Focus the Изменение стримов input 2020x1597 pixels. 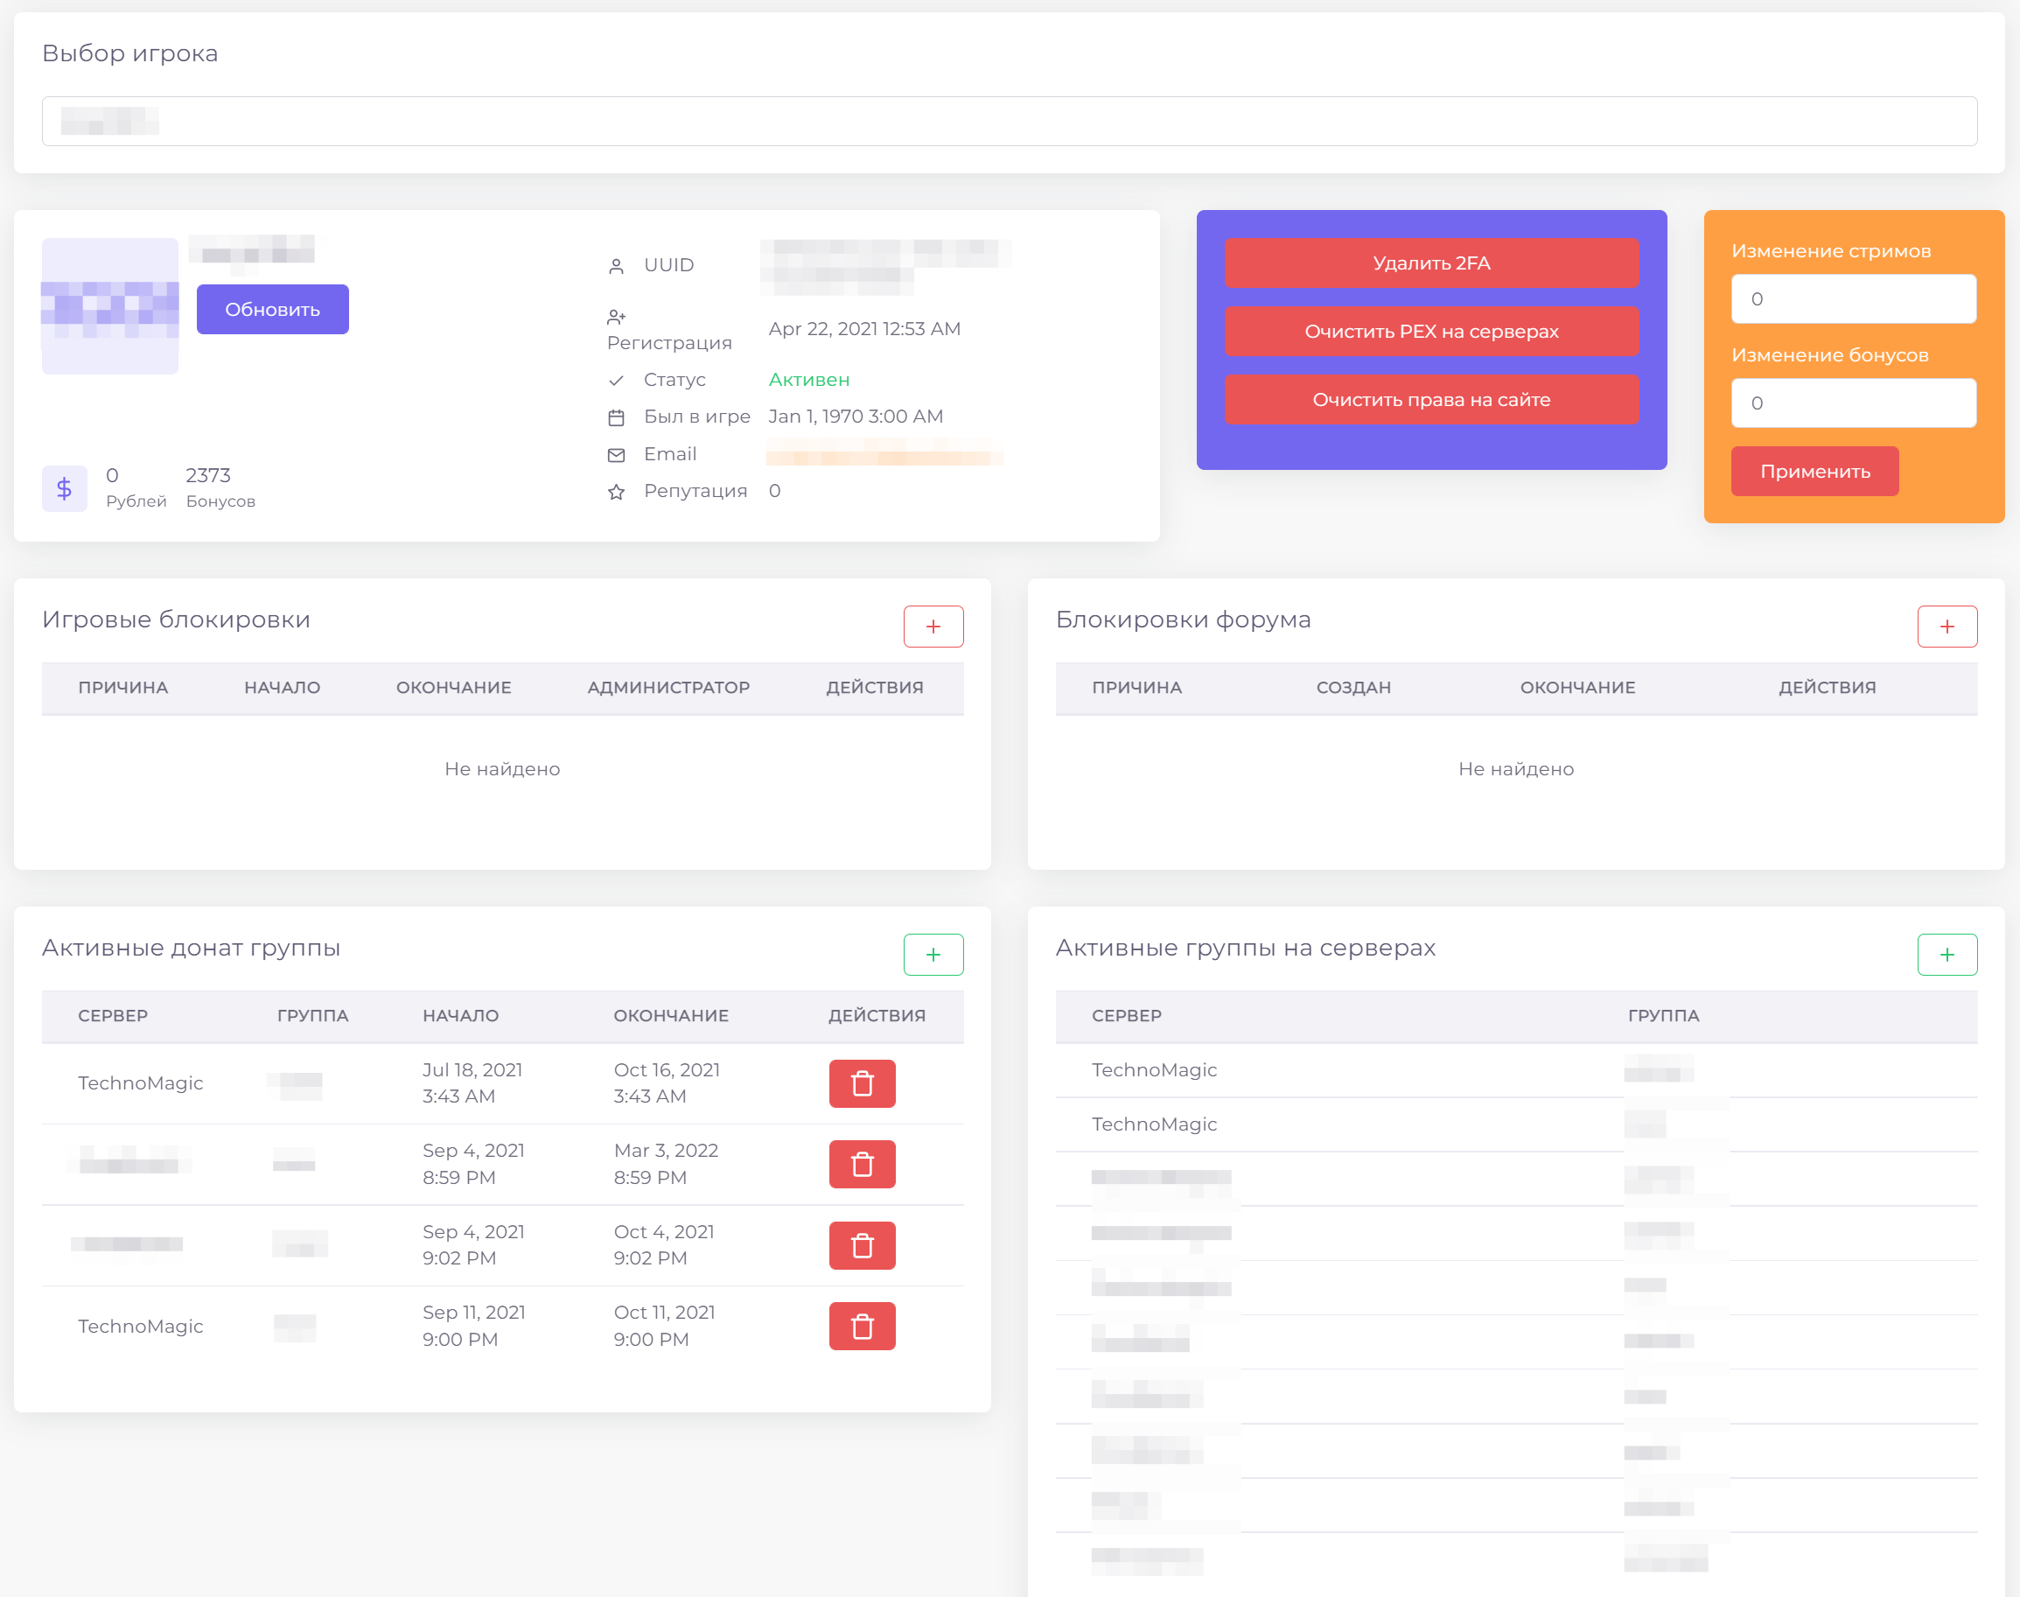point(1854,299)
